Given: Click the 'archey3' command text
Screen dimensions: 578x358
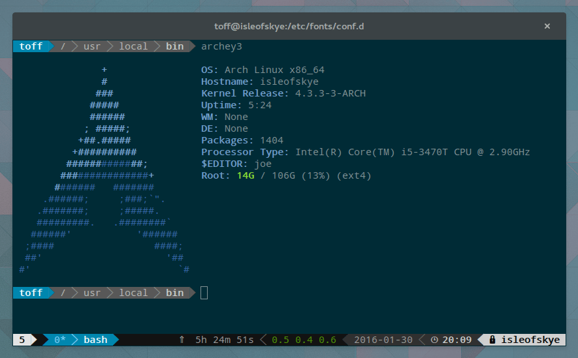Looking at the screenshot, I should [x=221, y=46].
